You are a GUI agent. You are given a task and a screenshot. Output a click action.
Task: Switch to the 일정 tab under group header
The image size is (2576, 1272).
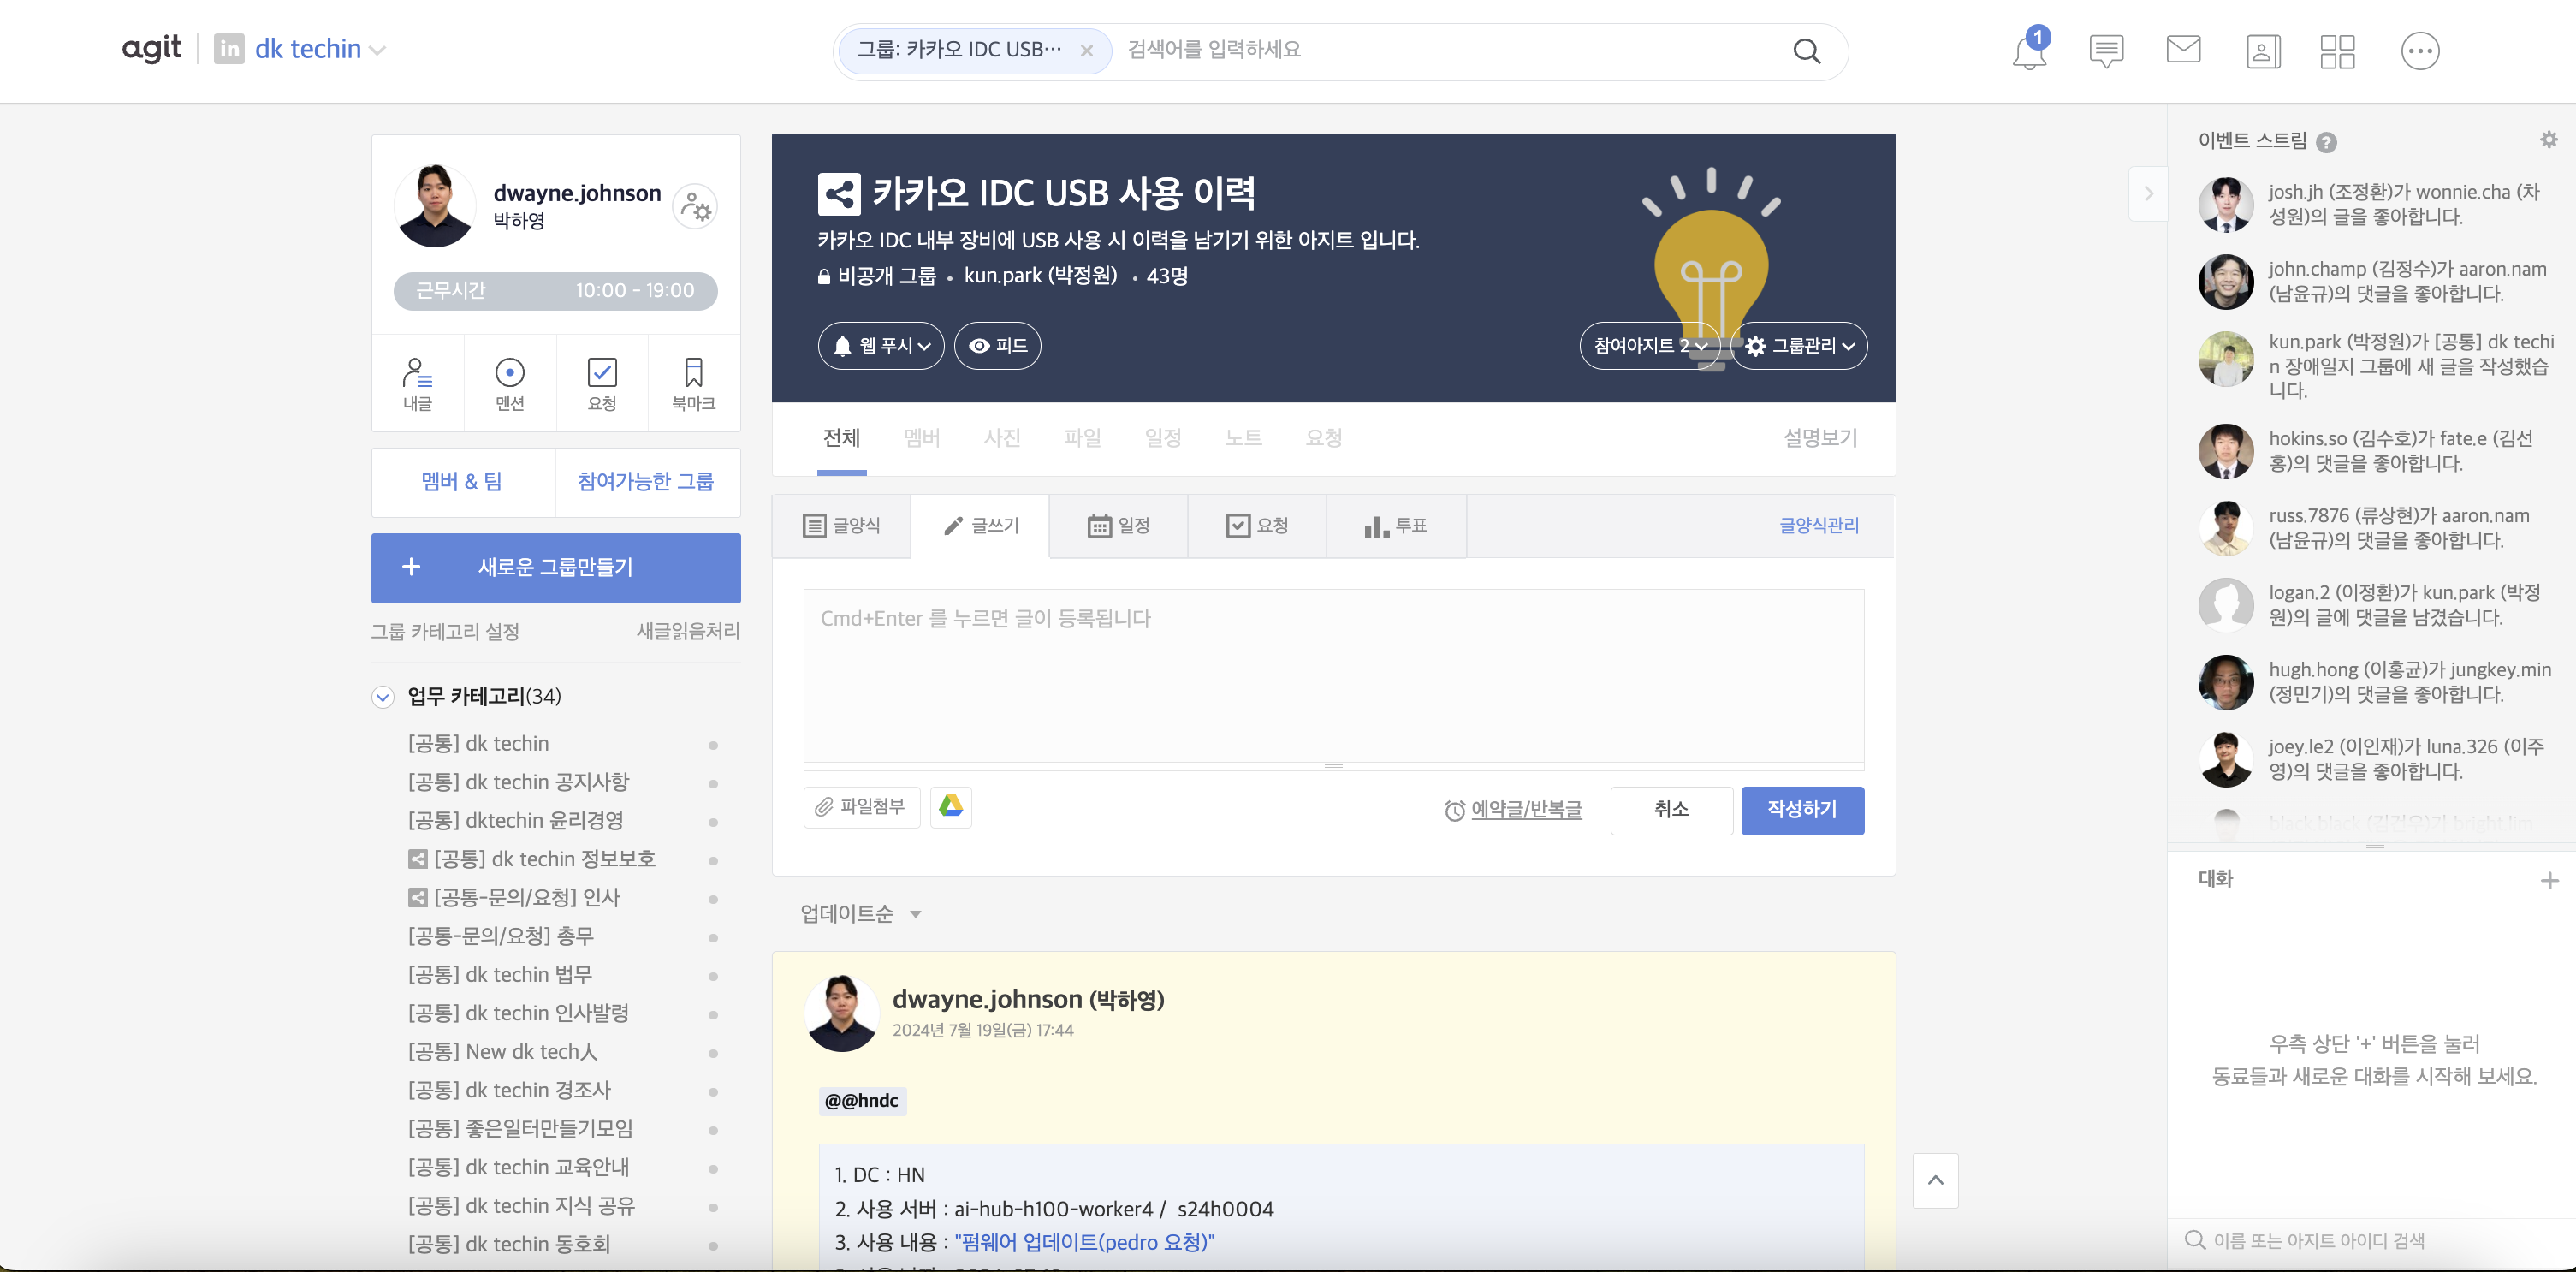click(x=1163, y=438)
